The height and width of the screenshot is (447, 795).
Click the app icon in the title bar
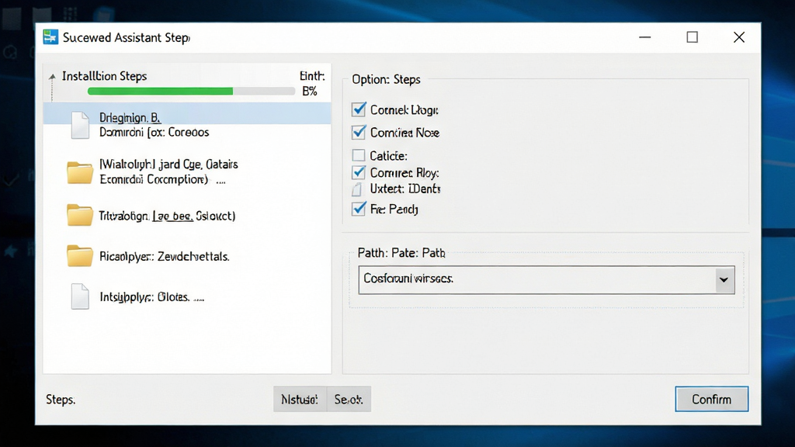pos(50,37)
